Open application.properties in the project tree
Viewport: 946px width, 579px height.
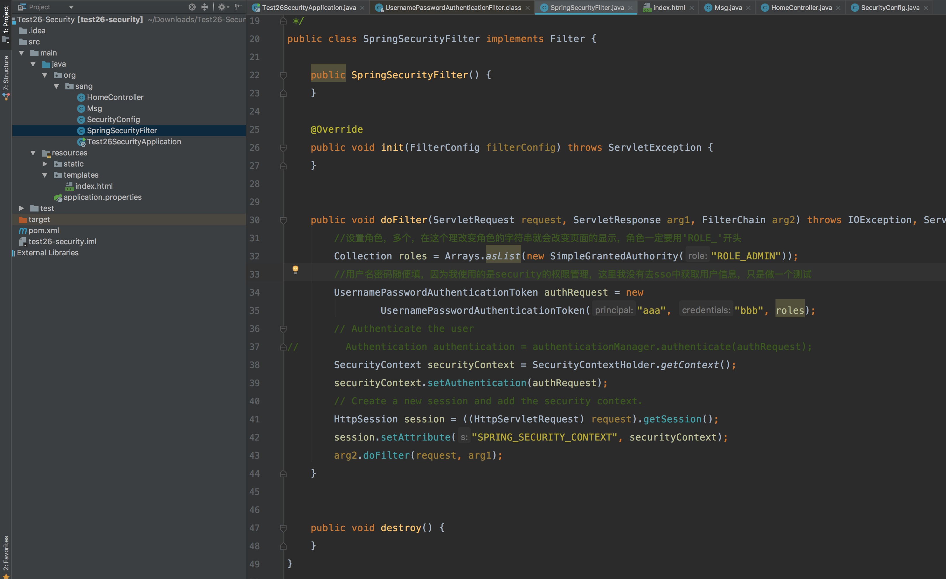click(x=102, y=197)
